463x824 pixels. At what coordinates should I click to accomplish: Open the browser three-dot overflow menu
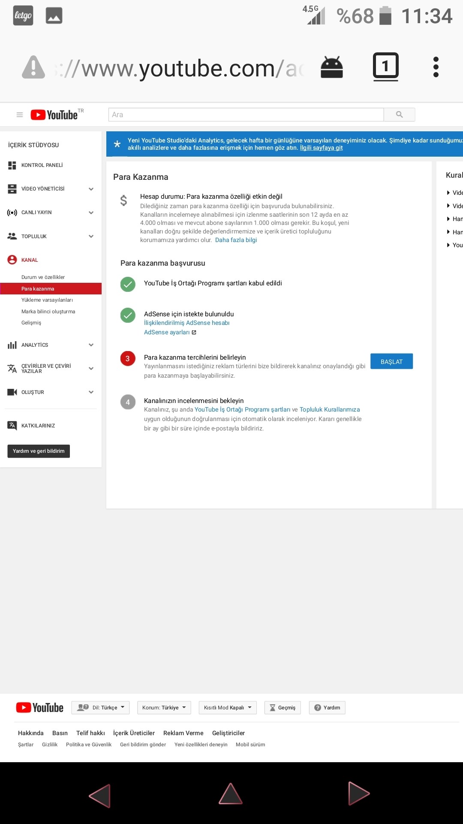tap(436, 67)
